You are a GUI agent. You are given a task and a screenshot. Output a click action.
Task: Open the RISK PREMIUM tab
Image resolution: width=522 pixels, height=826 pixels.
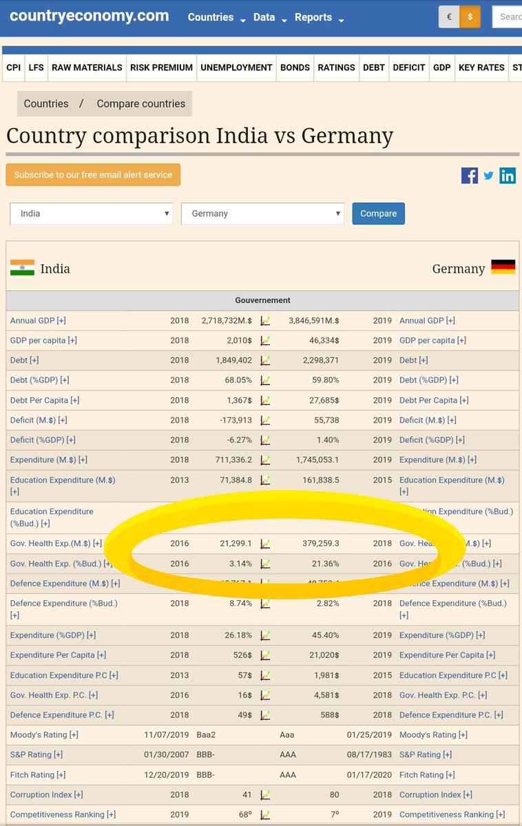coord(162,67)
